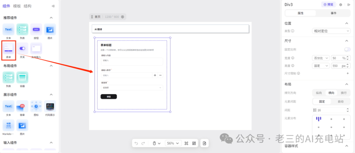Switch to the 模板 tab
Viewport: 355px width, 153px height.
(17, 6)
